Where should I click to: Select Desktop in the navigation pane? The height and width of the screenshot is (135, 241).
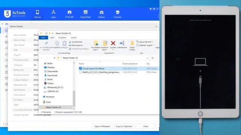[49, 67]
